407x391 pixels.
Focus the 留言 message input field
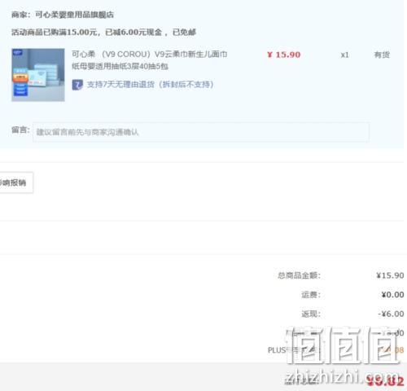pyautogui.click(x=201, y=132)
